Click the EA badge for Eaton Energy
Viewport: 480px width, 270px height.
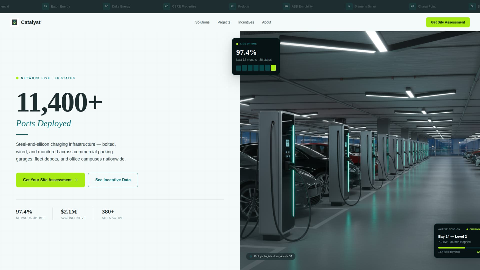45,6
